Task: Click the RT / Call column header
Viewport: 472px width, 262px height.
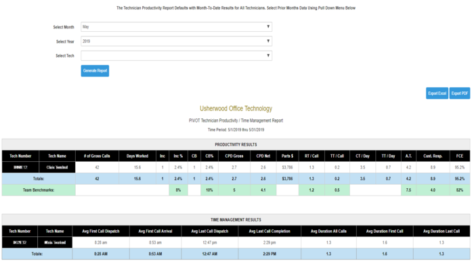Action: pos(312,156)
